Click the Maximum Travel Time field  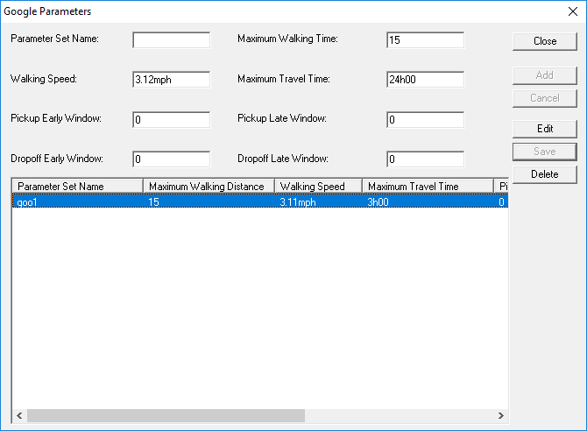(425, 80)
